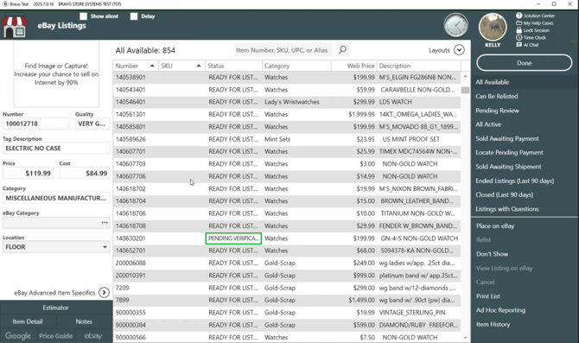
Task: Click Place on eBay
Action: click(x=495, y=225)
